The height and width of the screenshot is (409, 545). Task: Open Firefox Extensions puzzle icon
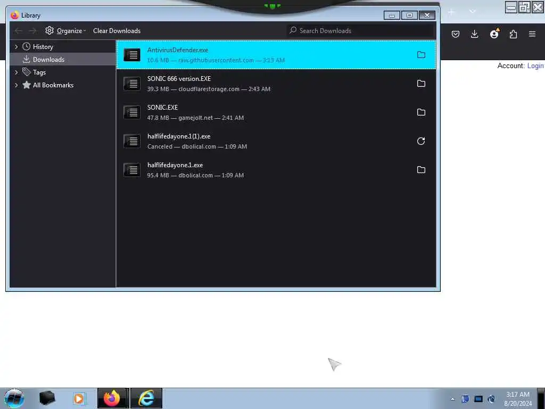pos(513,34)
